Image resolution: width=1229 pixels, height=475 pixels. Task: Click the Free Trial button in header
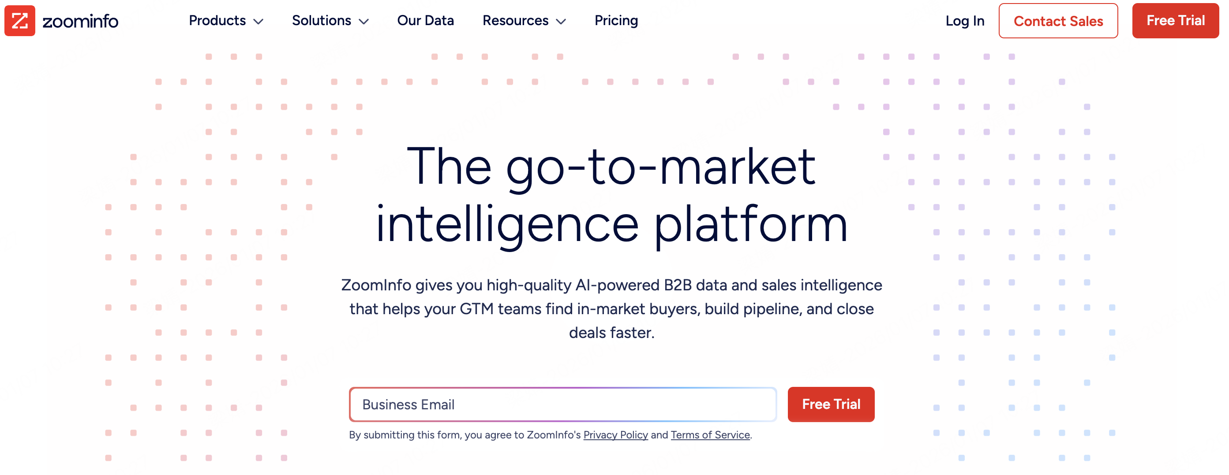(1175, 20)
